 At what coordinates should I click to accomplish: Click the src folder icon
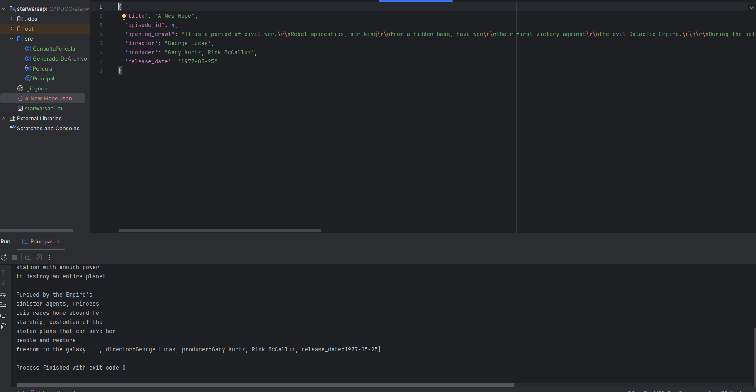point(20,39)
